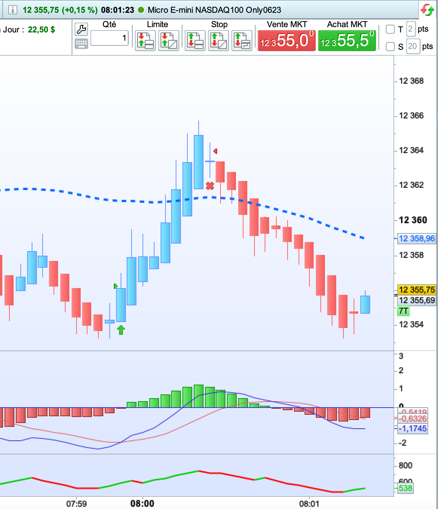Open the wrench settings icon
The height and width of the screenshot is (509, 438).
[x=81, y=29]
